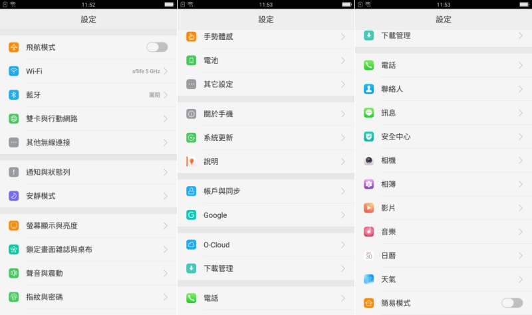
Task: Open 藍牙 row chevron arrow
Action: tap(166, 94)
